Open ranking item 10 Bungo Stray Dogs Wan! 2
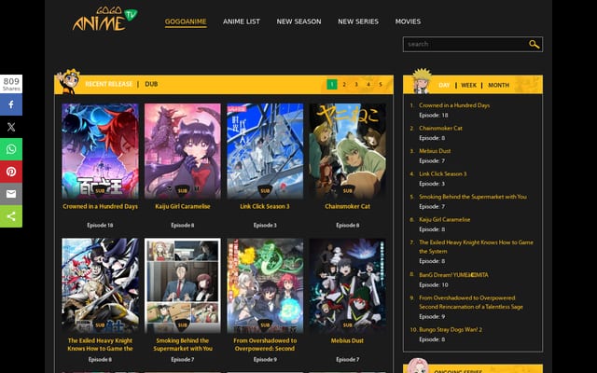Screen dimensions: 597x373 pyautogui.click(x=451, y=329)
